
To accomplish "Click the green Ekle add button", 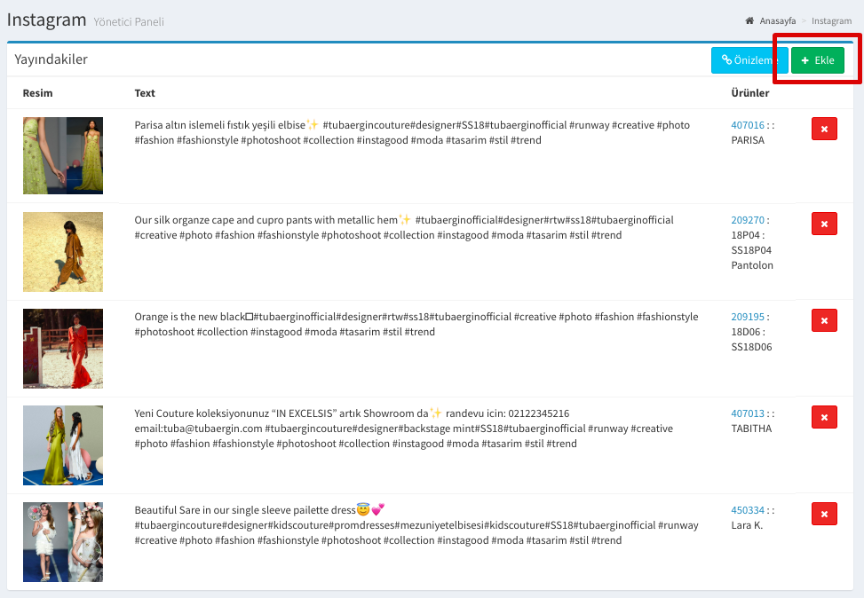I will [817, 60].
